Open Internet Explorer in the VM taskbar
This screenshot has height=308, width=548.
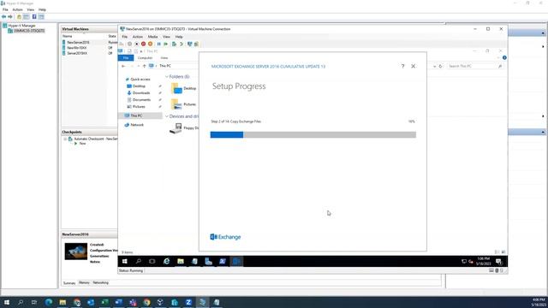point(167,261)
